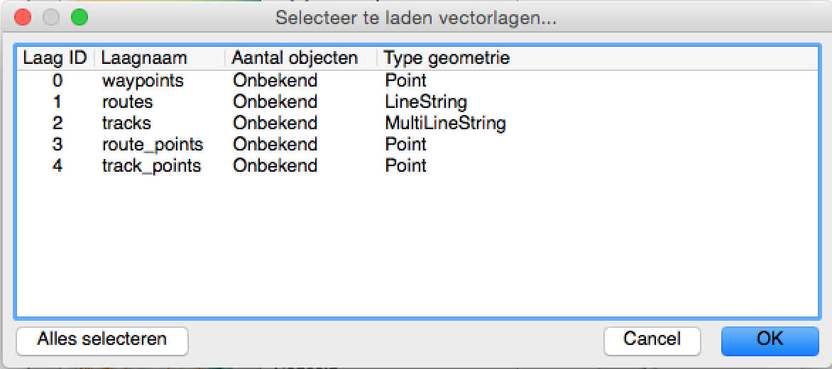
Task: Pick the track_points layer
Action: pyautogui.click(x=151, y=165)
